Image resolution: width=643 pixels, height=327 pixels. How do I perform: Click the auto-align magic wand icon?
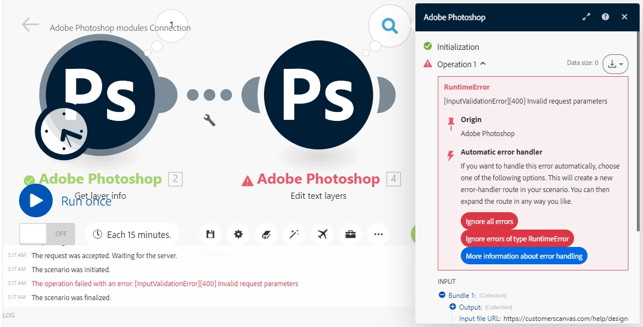pyautogui.click(x=294, y=235)
